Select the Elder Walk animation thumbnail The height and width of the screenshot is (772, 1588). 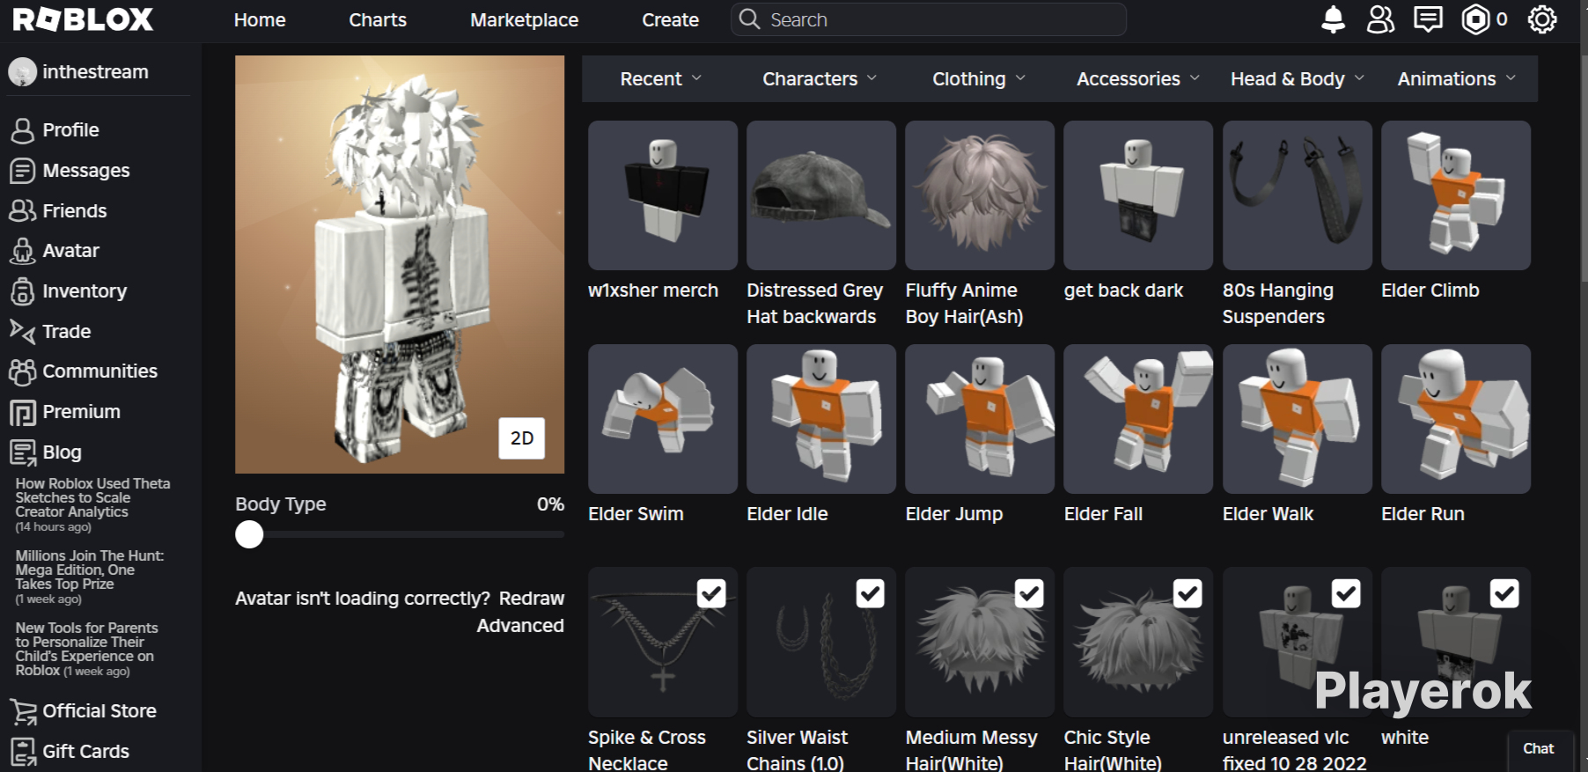(x=1298, y=419)
